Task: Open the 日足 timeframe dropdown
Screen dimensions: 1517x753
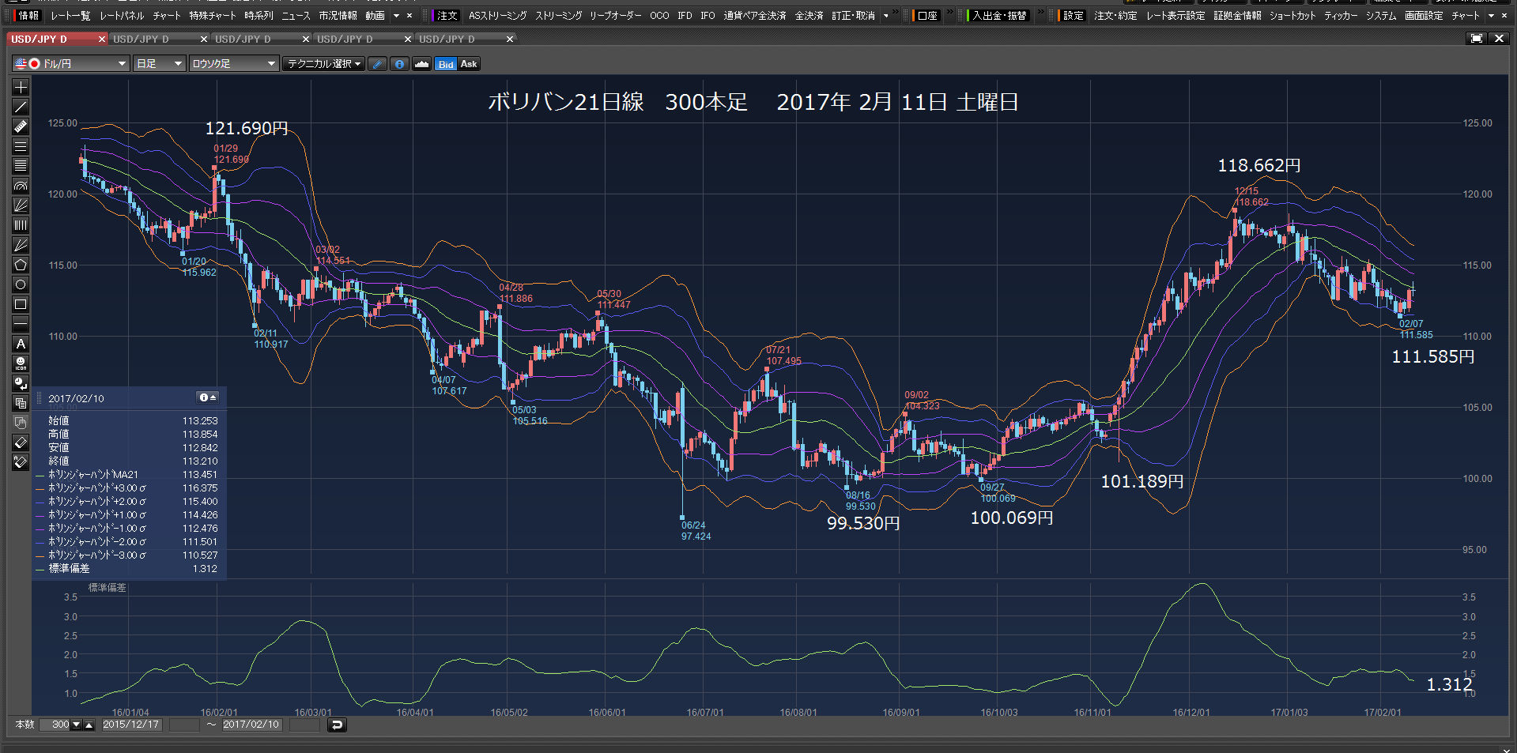Action: (160, 64)
